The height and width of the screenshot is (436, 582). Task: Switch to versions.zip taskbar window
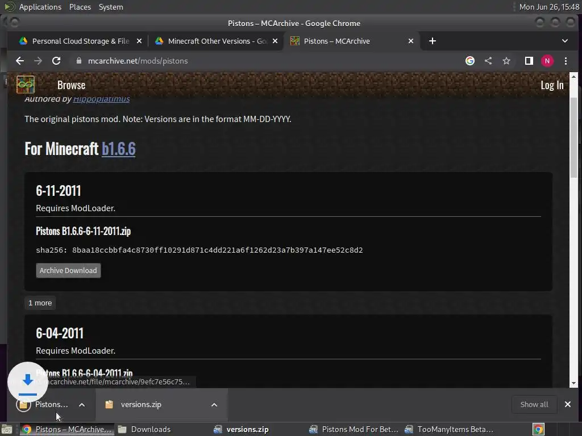click(241, 429)
